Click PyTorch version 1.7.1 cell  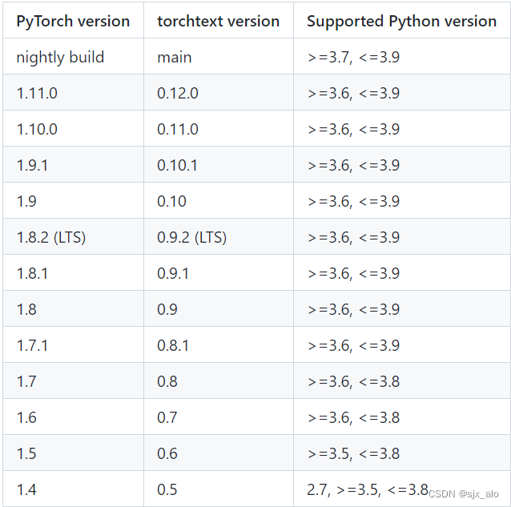32,346
